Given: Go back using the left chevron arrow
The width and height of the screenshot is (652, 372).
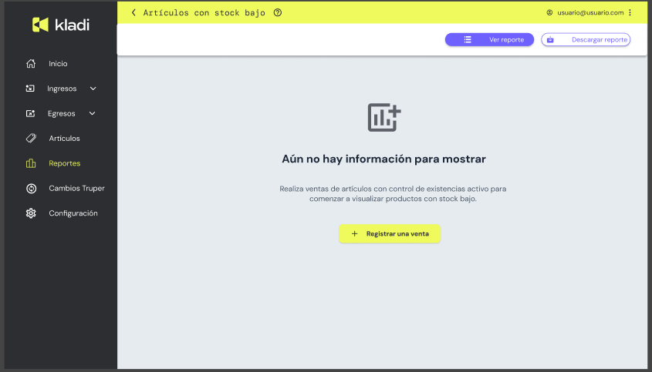Looking at the screenshot, I should tap(133, 12).
